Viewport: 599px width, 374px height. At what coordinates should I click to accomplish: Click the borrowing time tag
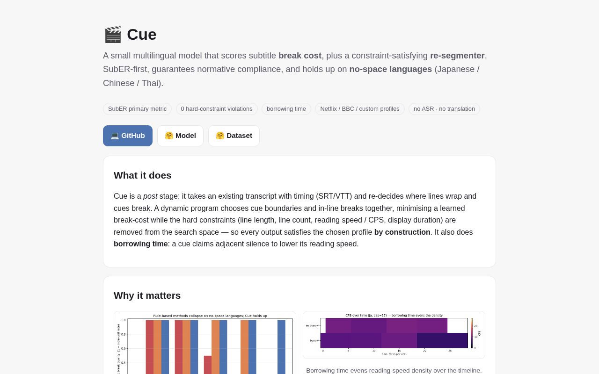tap(286, 109)
